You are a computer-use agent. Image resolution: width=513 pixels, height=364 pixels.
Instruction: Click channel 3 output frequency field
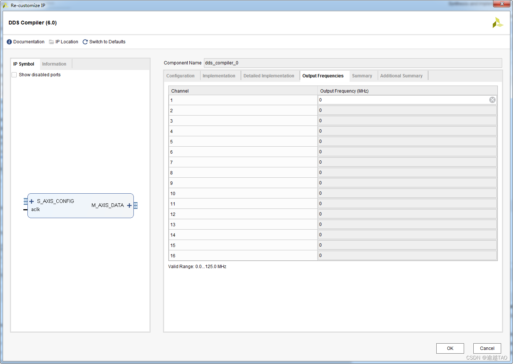point(407,121)
